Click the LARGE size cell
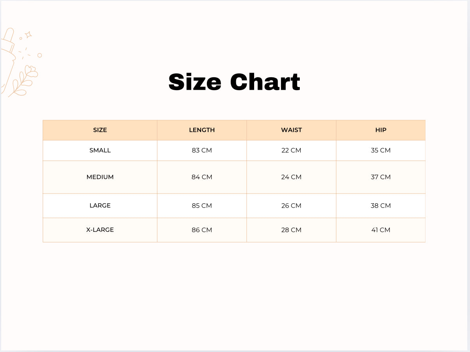 pos(100,205)
